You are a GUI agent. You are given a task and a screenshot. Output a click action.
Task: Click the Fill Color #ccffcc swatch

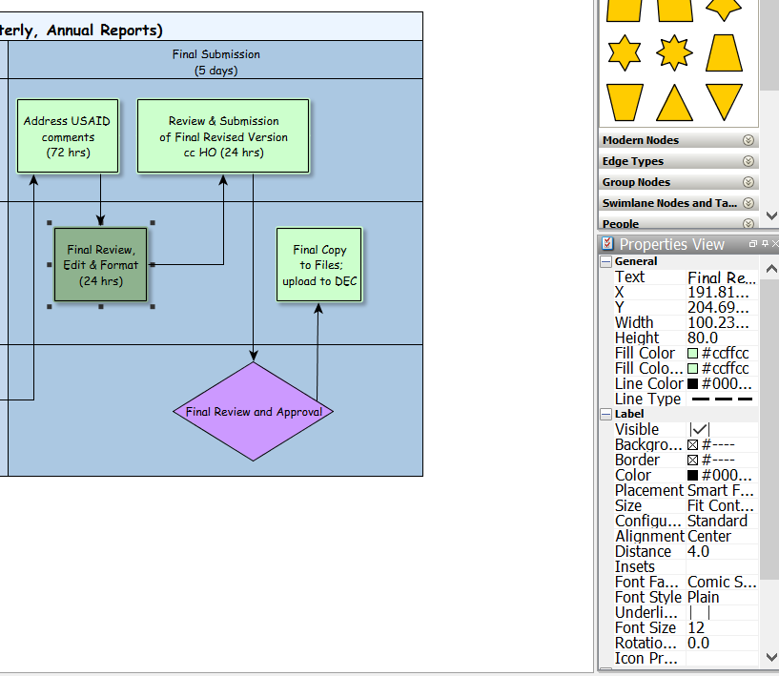tap(693, 354)
